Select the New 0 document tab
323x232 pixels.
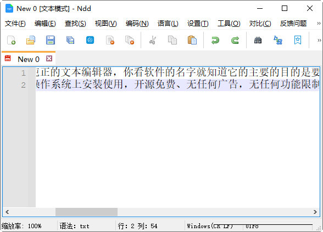coord(29,59)
